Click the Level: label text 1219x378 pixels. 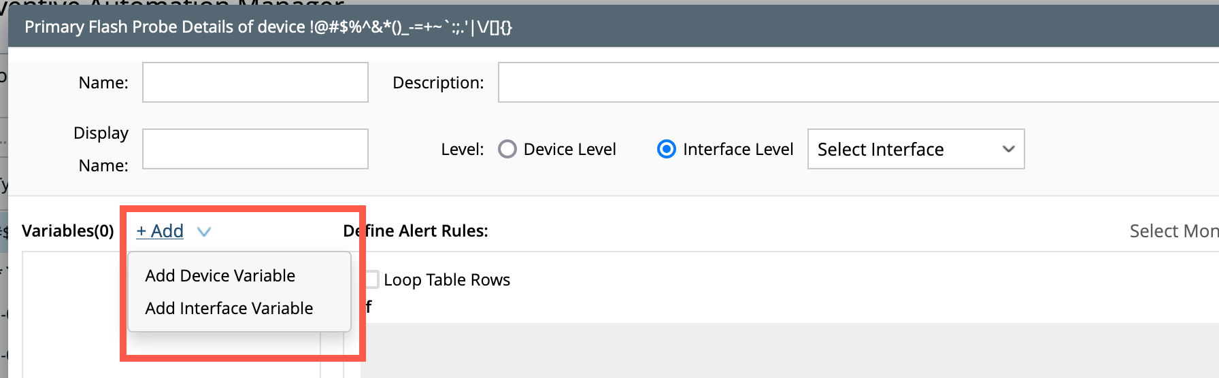462,149
